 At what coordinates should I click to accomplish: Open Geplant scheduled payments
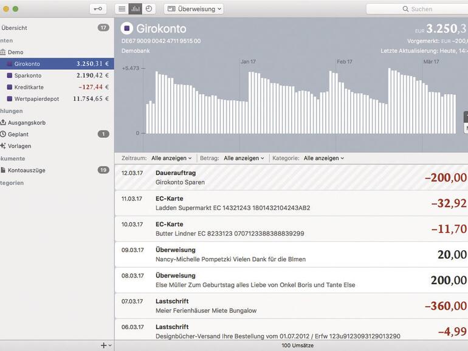tap(57, 134)
